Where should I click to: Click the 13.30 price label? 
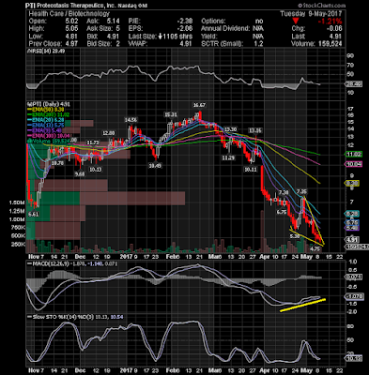point(230,129)
